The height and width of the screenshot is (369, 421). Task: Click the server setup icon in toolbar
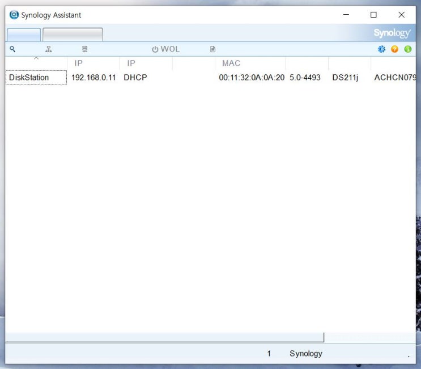tap(85, 49)
